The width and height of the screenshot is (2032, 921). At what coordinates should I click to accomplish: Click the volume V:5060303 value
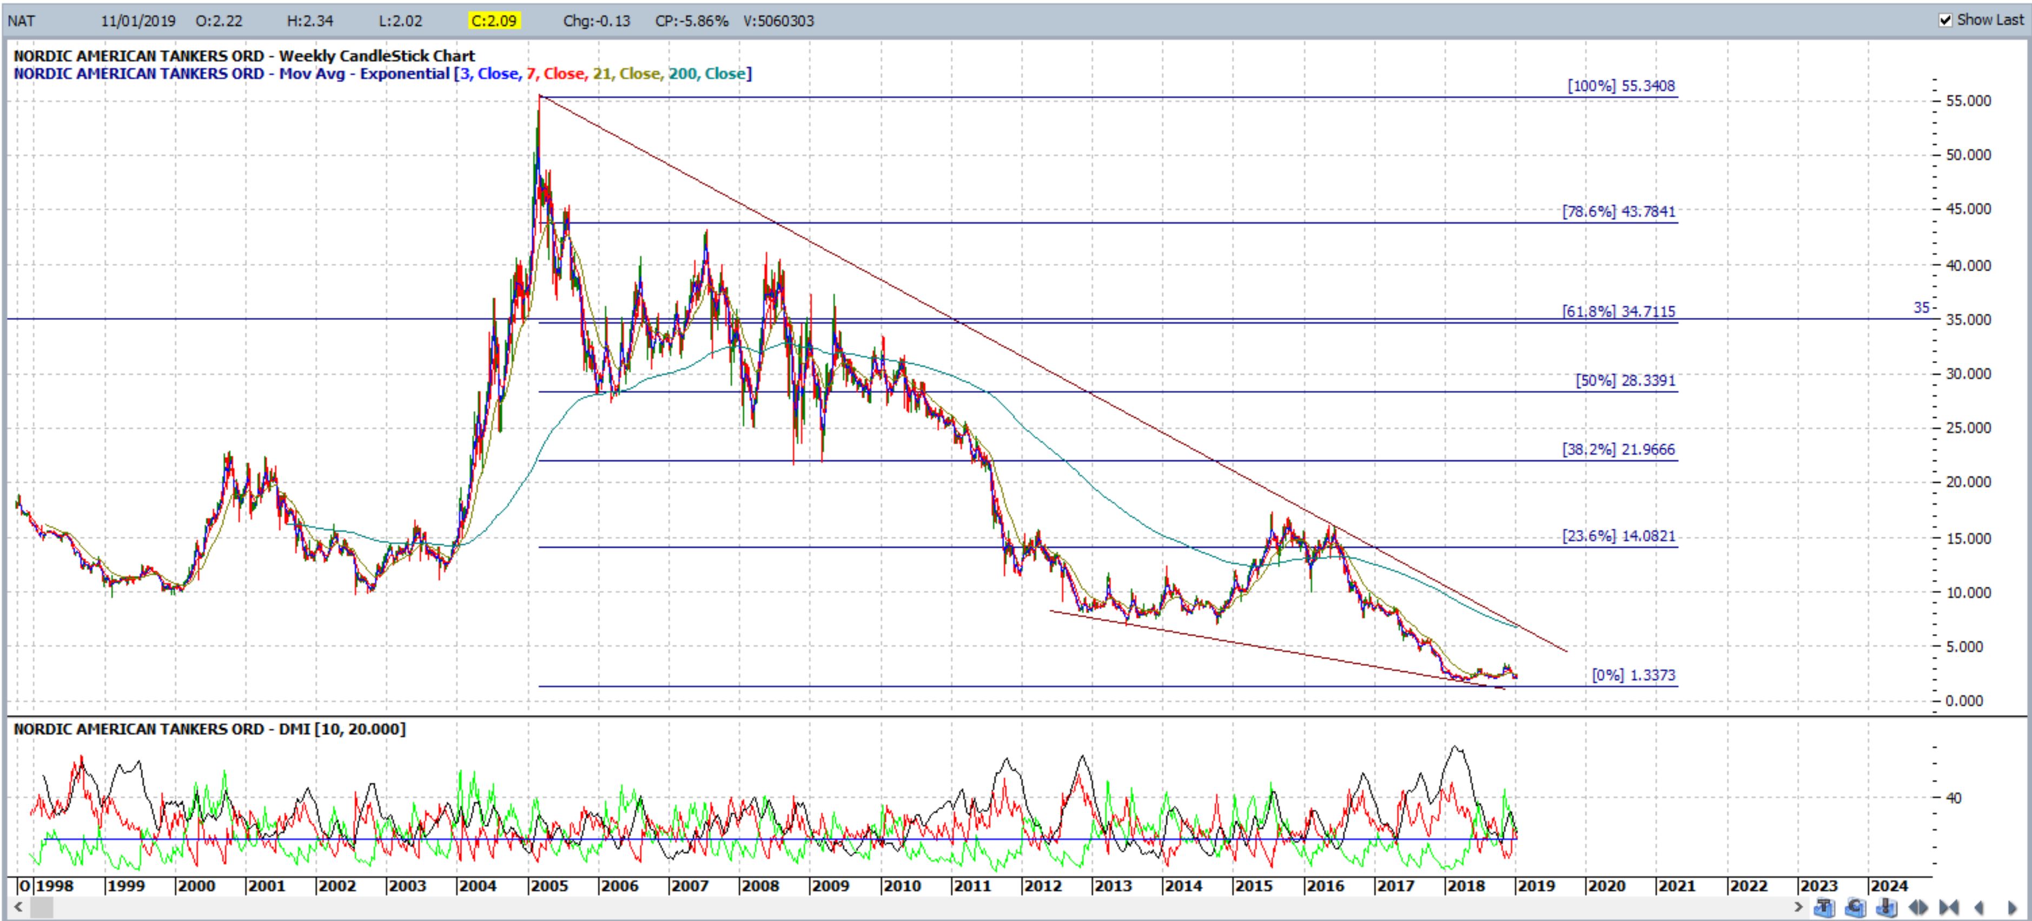tap(779, 21)
